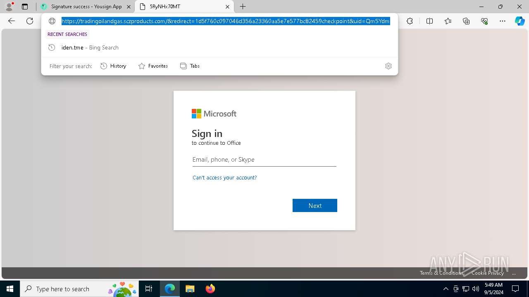
Task: Open the Copilot sidebar icon
Action: point(519,21)
